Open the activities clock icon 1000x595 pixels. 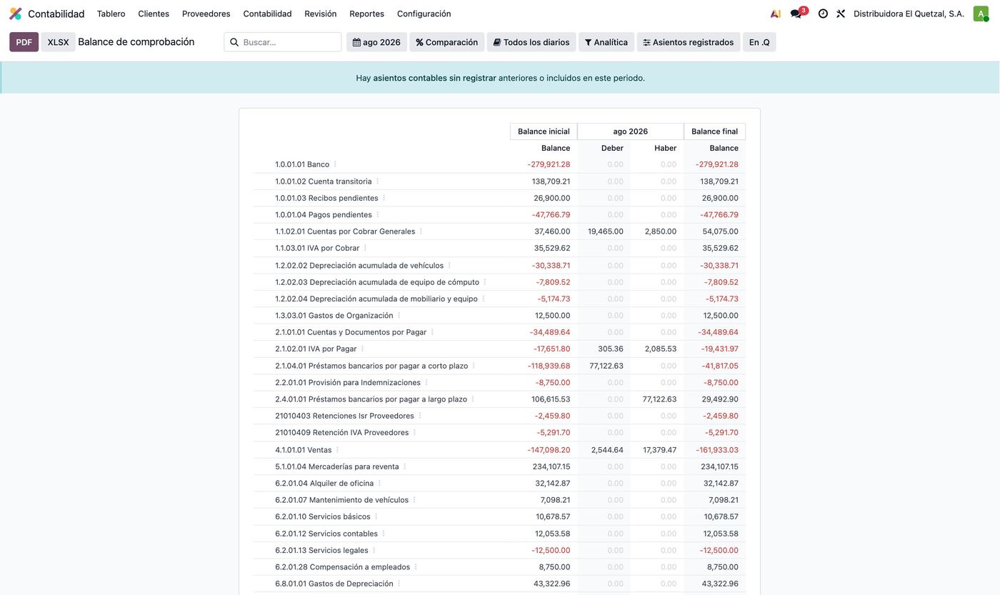click(823, 14)
